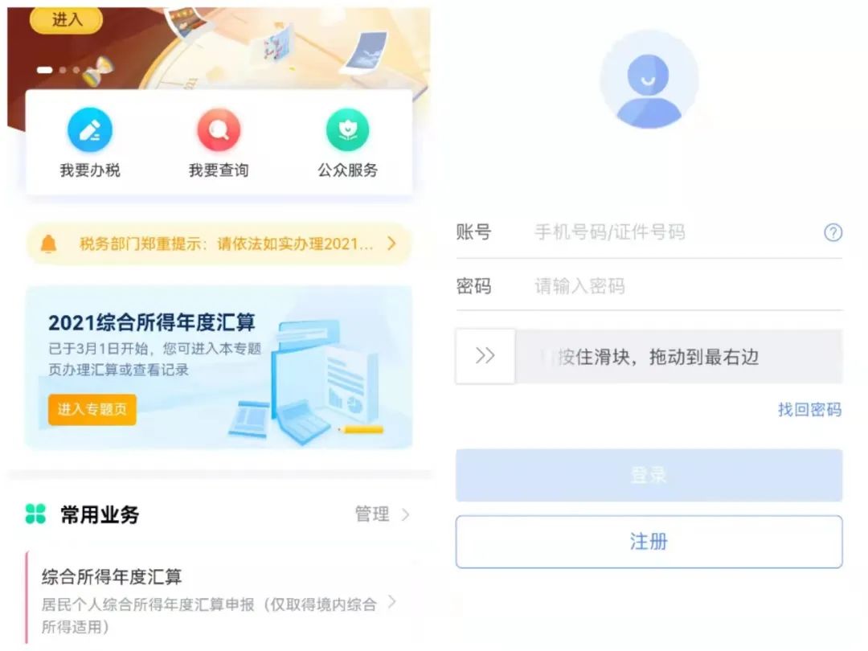Select the first carousel indicator dot

(44, 70)
